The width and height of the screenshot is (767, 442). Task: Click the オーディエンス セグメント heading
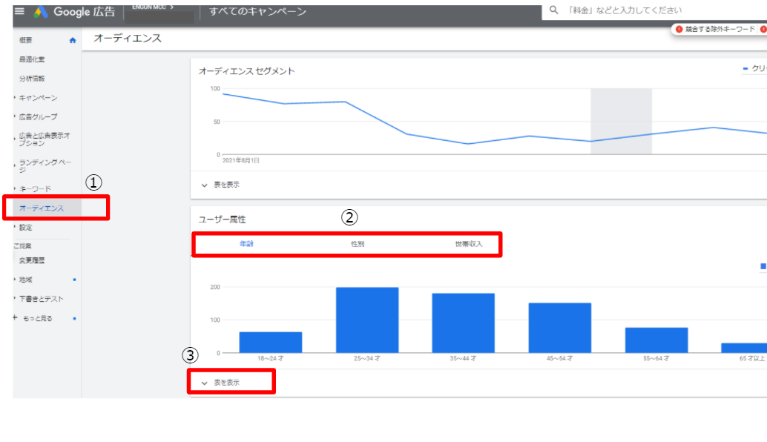(246, 71)
